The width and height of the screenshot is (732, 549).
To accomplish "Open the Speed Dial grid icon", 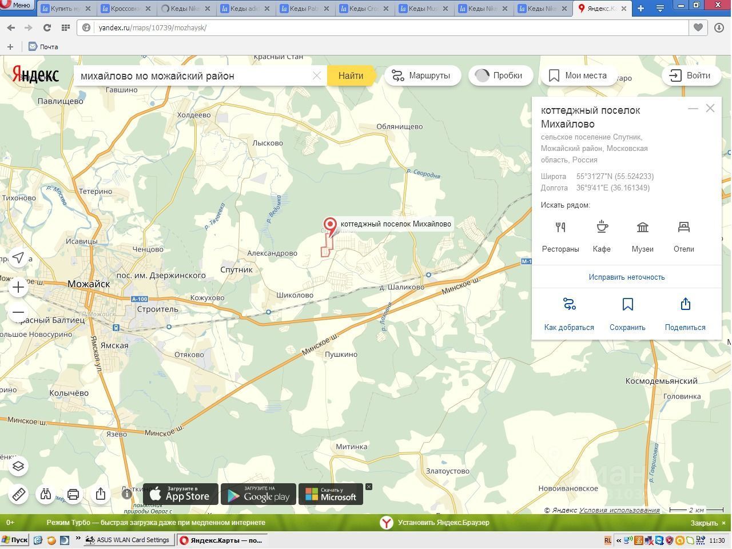I will click(x=65, y=27).
